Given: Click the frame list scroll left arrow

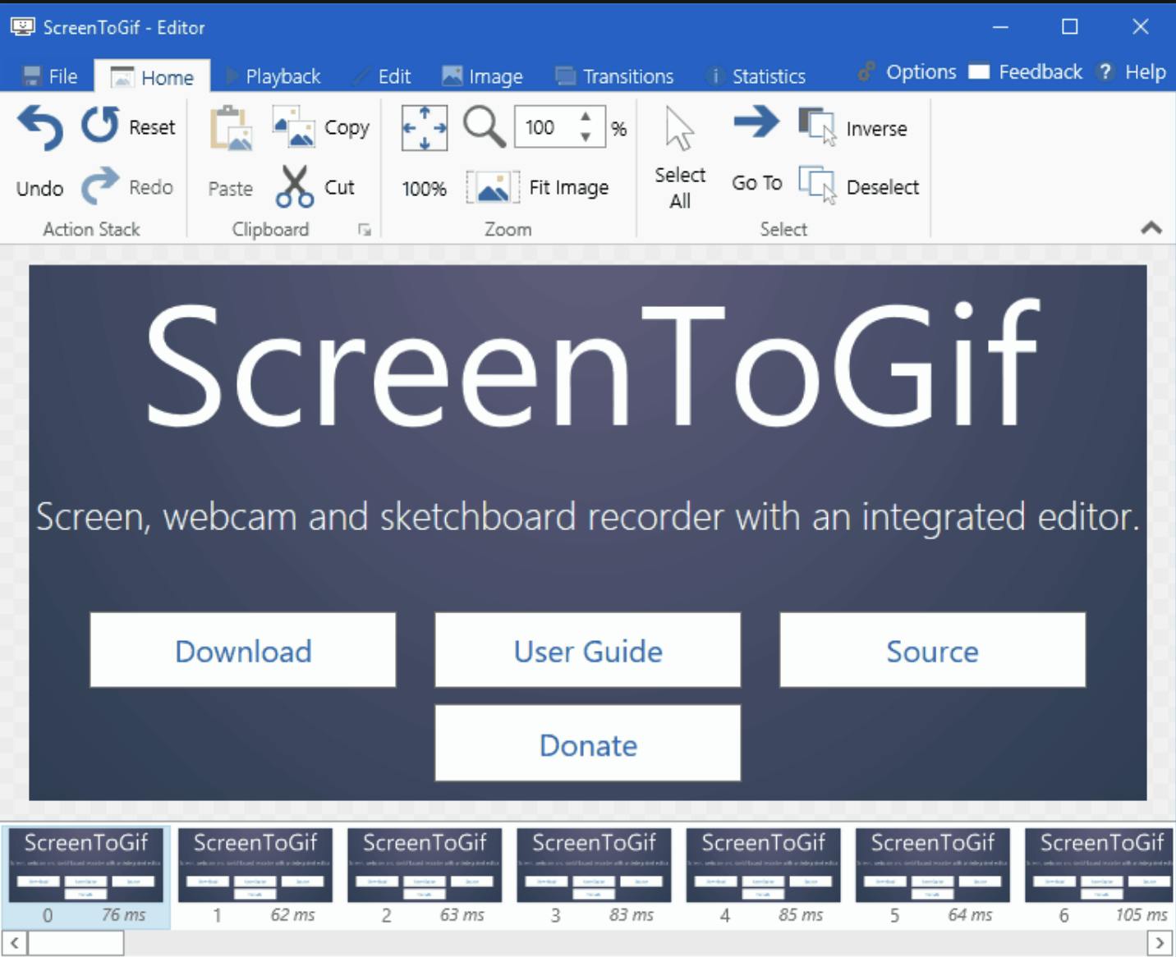Looking at the screenshot, I should tap(14, 943).
